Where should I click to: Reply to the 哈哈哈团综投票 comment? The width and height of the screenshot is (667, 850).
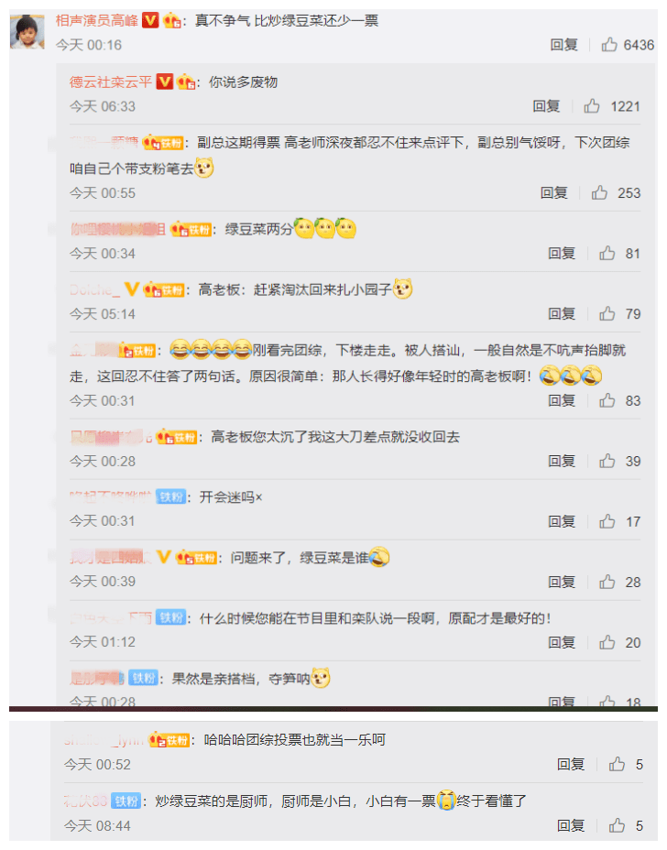(571, 764)
